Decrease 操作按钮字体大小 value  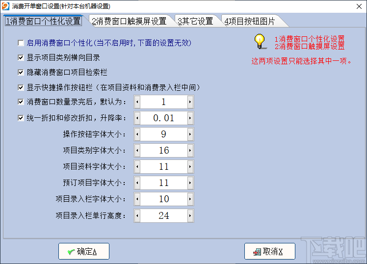coord(137,134)
